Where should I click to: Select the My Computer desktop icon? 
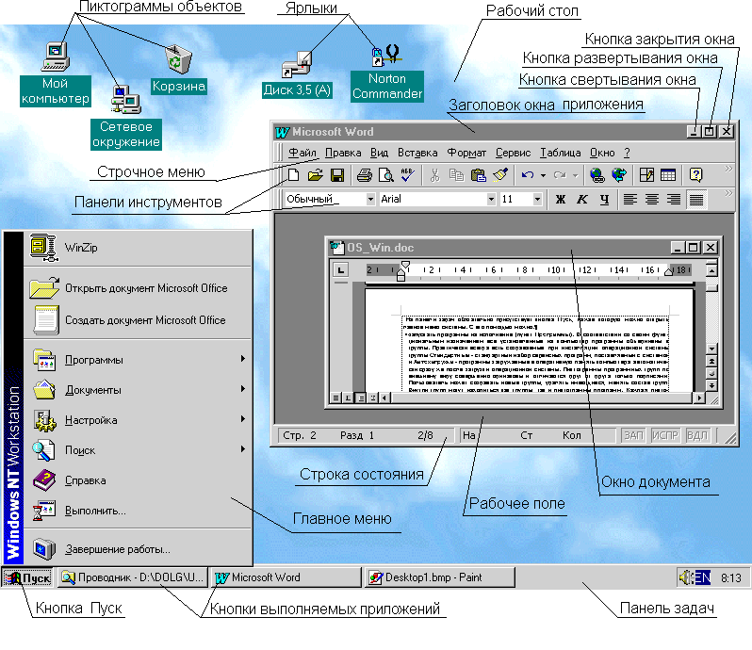56,57
